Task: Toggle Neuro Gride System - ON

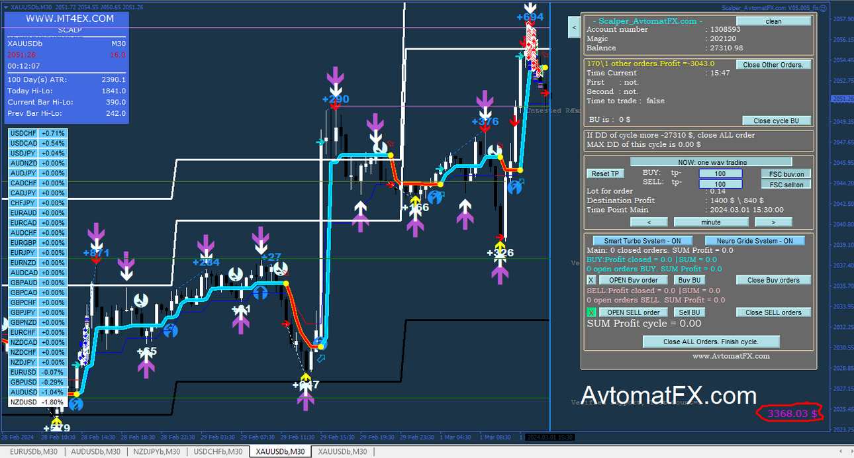Action: (x=754, y=241)
